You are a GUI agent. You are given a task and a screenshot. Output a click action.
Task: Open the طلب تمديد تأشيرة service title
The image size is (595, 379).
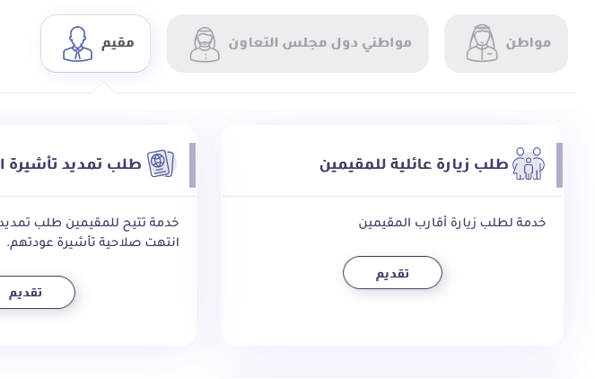point(70,164)
